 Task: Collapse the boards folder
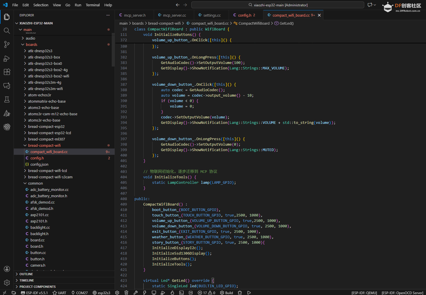pos(31,44)
